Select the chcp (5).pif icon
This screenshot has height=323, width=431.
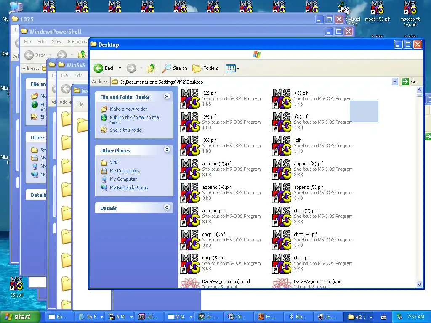point(190,264)
